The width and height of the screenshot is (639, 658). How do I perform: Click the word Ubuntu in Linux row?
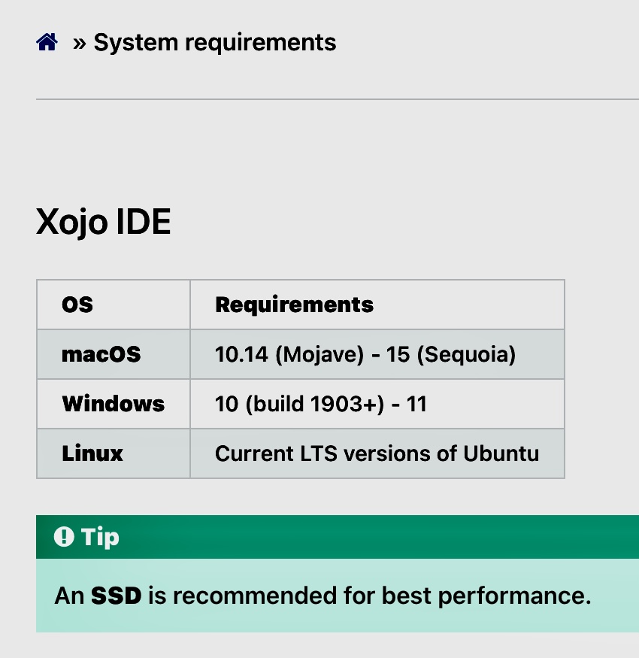(x=501, y=453)
